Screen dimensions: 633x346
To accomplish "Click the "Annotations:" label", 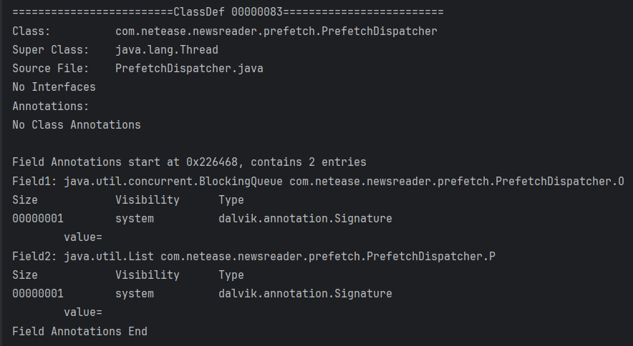I will coord(51,106).
